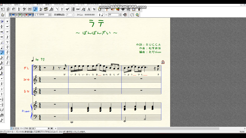
Task: Select the Chord CM7 tool
Action: (x=78, y=9)
